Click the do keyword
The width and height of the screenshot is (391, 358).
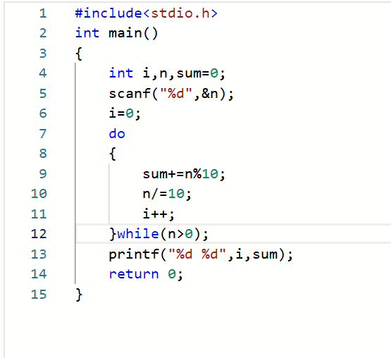point(117,134)
